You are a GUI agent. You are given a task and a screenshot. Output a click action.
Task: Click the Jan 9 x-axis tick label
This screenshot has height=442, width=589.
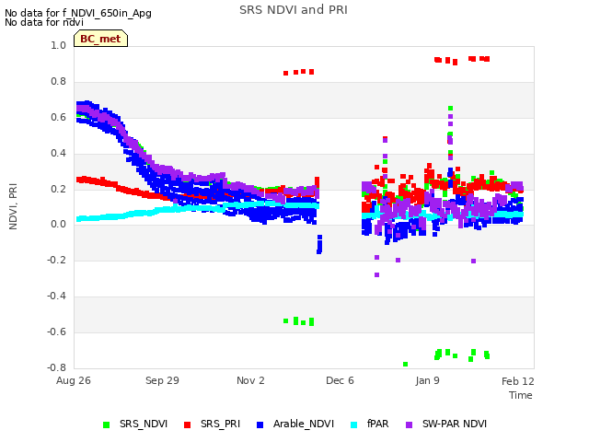click(427, 380)
